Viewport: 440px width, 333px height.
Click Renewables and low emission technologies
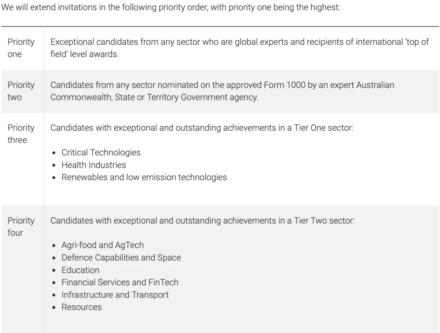(x=144, y=177)
